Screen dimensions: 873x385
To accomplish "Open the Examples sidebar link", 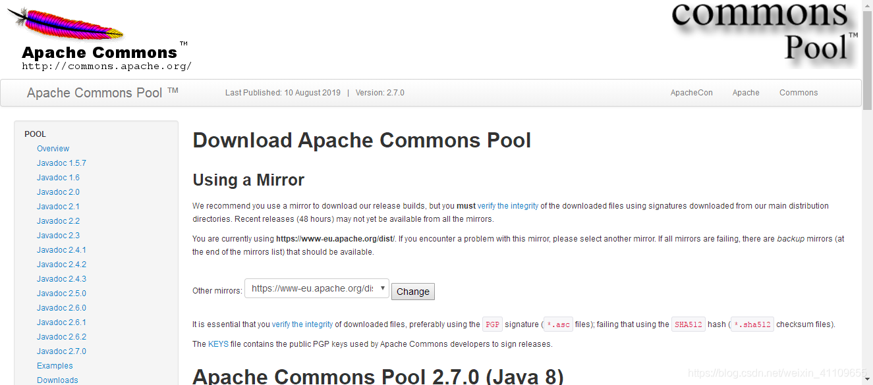I will pos(55,366).
